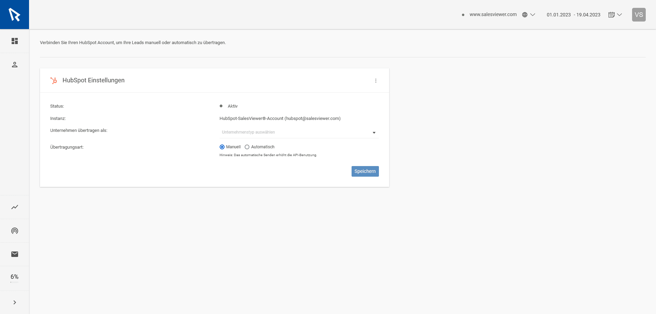Image resolution: width=656 pixels, height=314 pixels.
Task: Click the radar target icon in sidebar
Action: [x=15, y=231]
